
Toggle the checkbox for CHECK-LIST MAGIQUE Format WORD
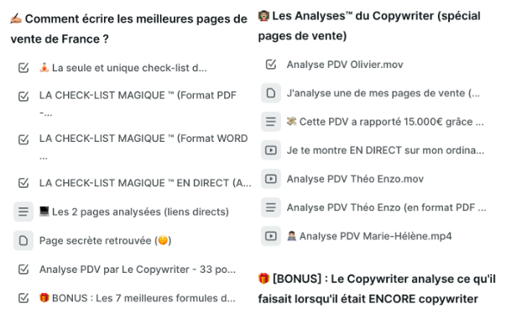[23, 139]
